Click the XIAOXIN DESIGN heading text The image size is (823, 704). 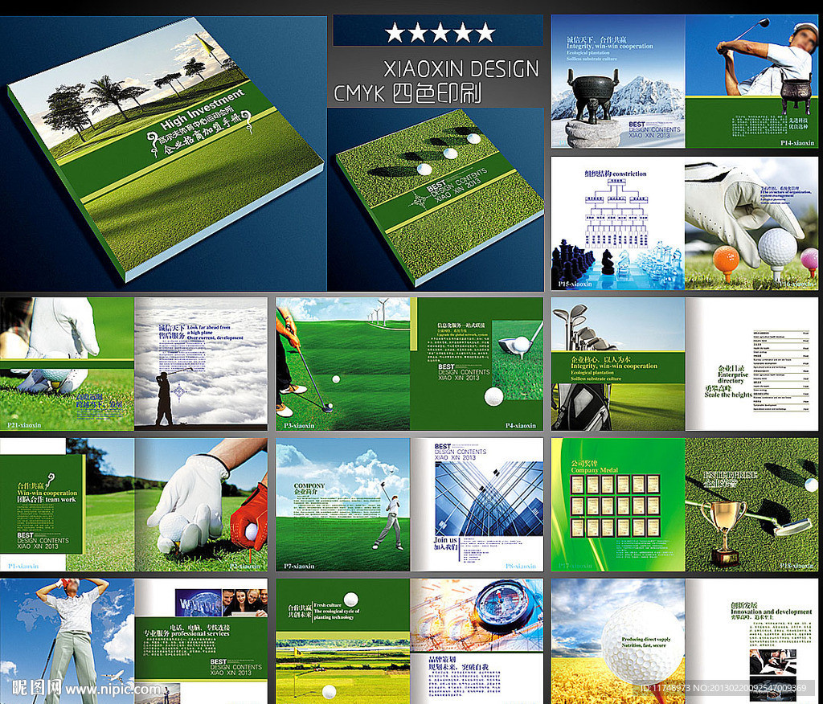pos(461,69)
